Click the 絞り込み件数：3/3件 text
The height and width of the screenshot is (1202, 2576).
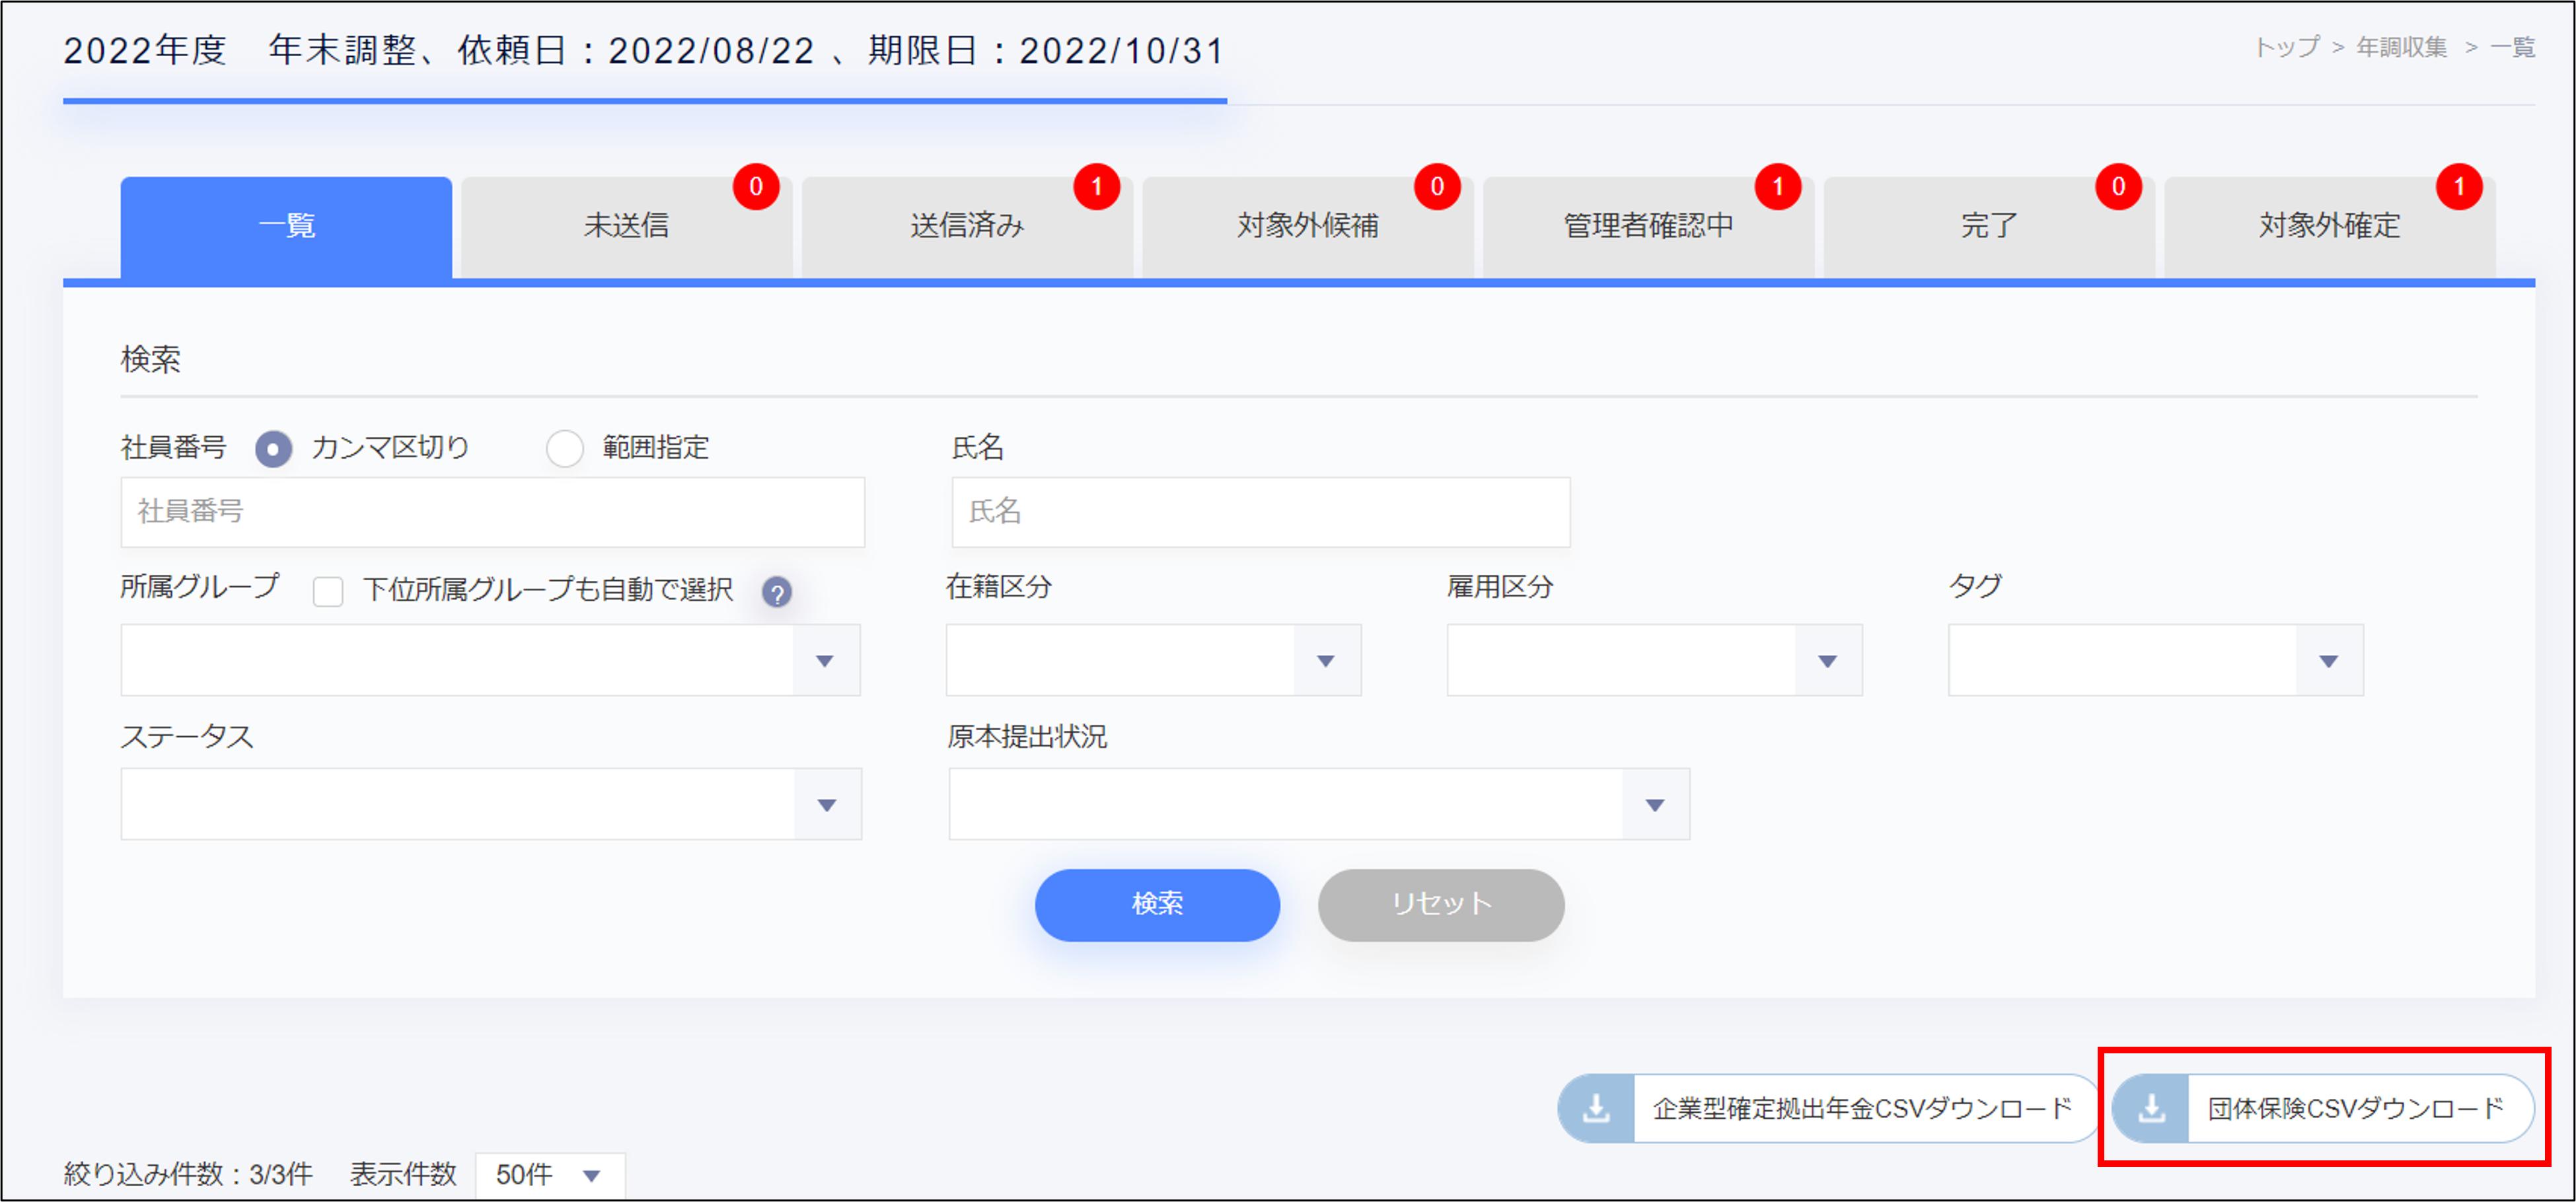[x=188, y=1174]
